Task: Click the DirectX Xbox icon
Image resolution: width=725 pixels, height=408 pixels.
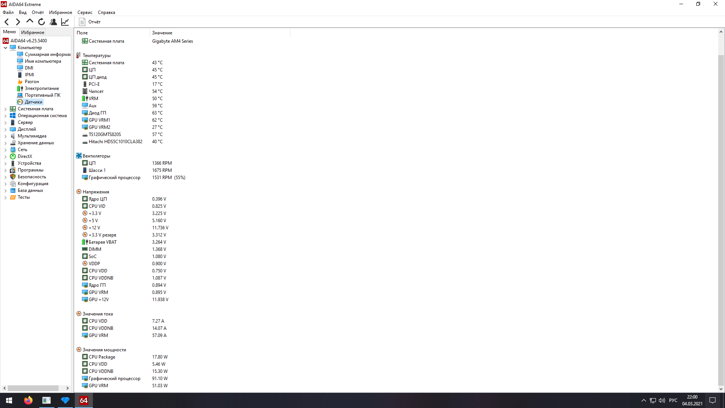Action: coord(13,156)
